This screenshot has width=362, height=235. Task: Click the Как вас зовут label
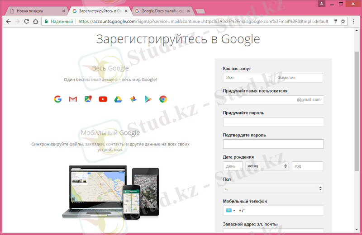click(x=237, y=69)
